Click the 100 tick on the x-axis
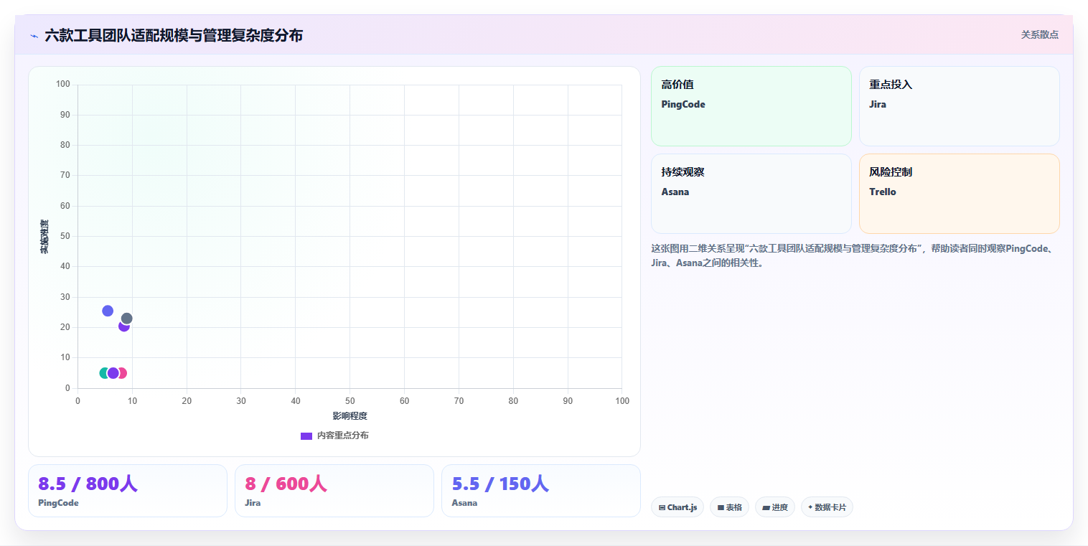Viewport: 1088px width, 546px height. coord(622,400)
